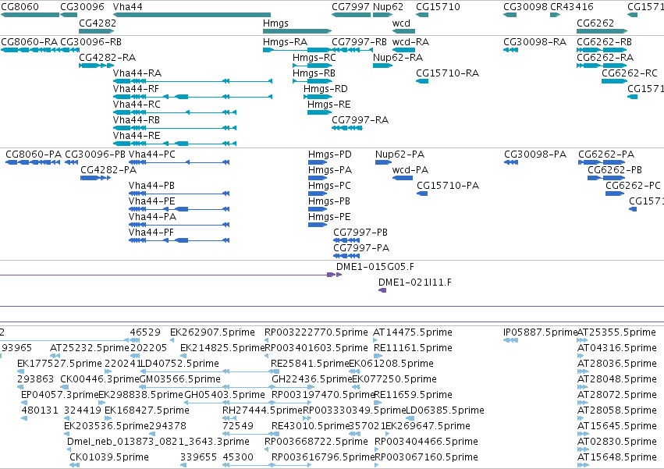Select EST IP05887.5prime
This screenshot has height=469, width=664.
[541, 332]
